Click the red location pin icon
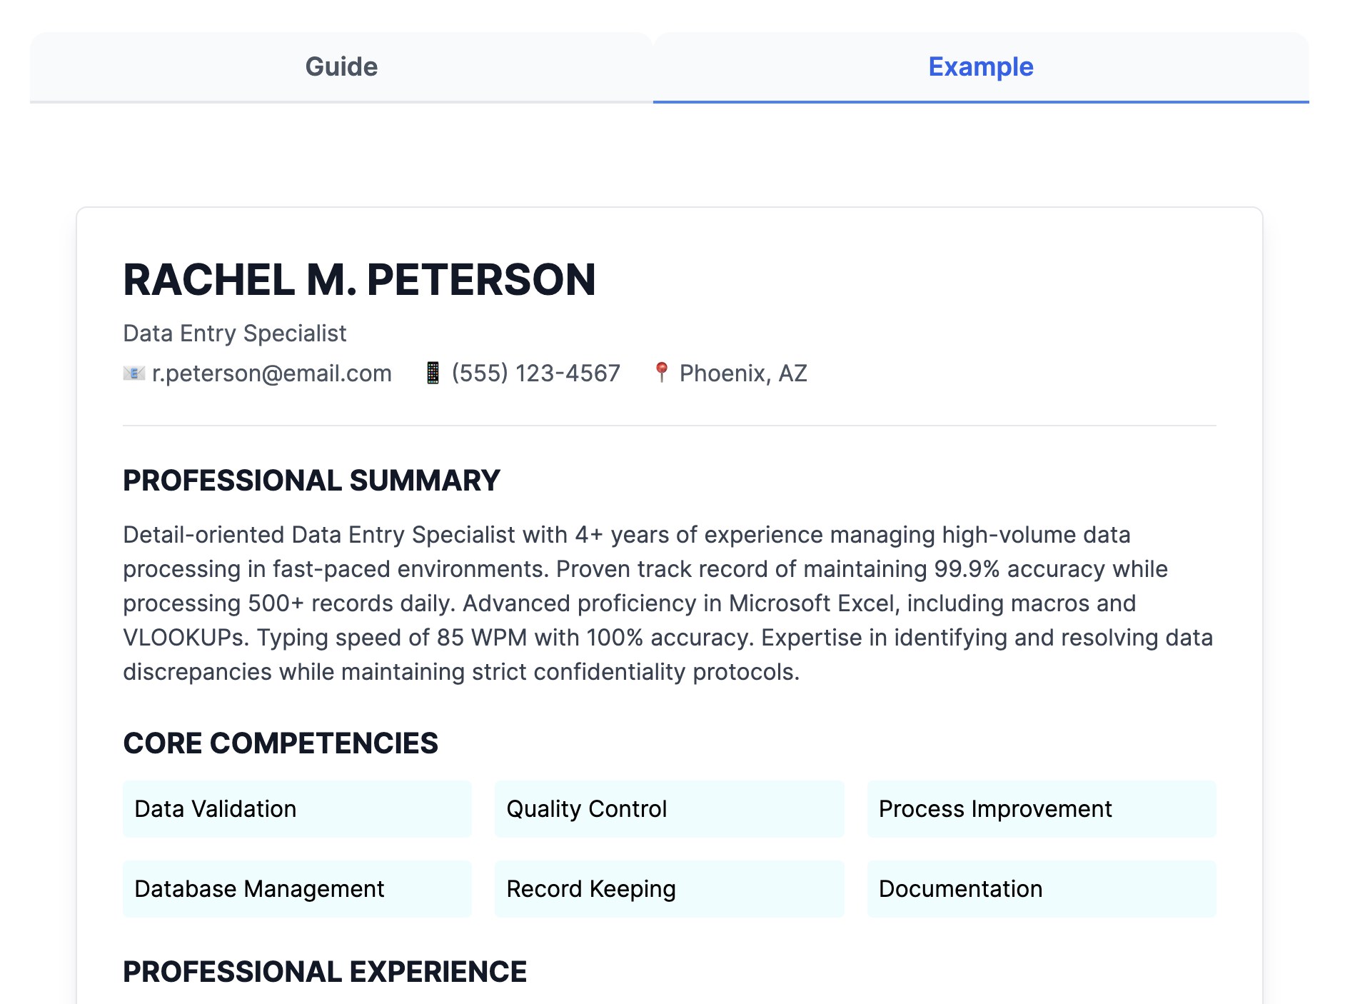This screenshot has height=1004, width=1345. click(662, 372)
